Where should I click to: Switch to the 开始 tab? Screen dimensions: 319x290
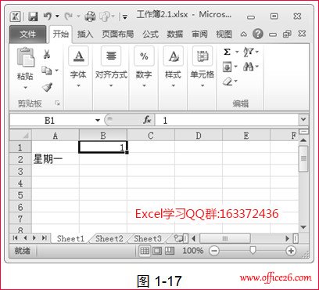click(x=61, y=34)
